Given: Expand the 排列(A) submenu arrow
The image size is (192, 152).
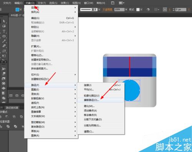Looking at the screenshot, I should [x=75, y=12].
